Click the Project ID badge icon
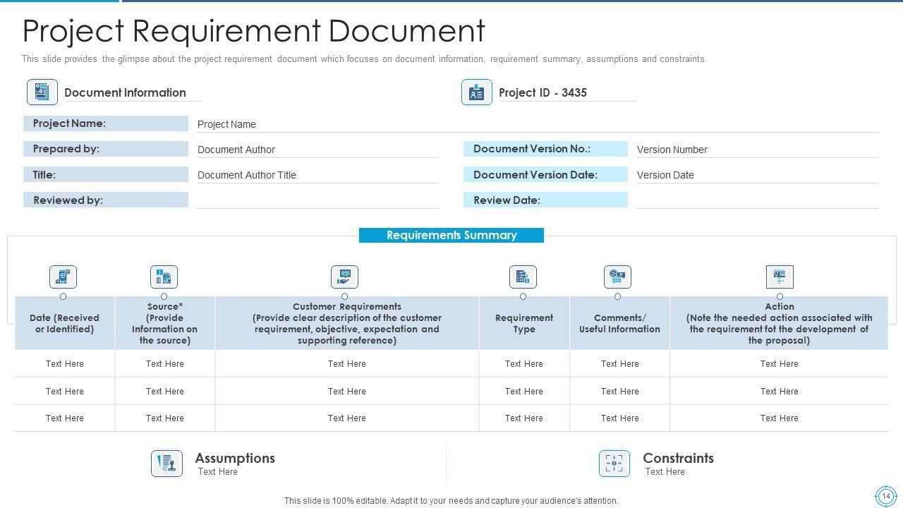The height and width of the screenshot is (508, 903). click(477, 92)
